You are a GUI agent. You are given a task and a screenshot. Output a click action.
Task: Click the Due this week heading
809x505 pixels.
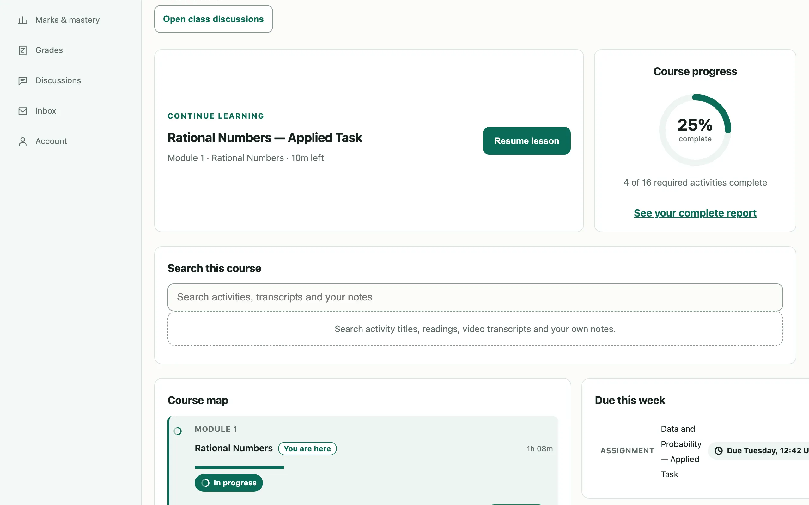pos(630,400)
